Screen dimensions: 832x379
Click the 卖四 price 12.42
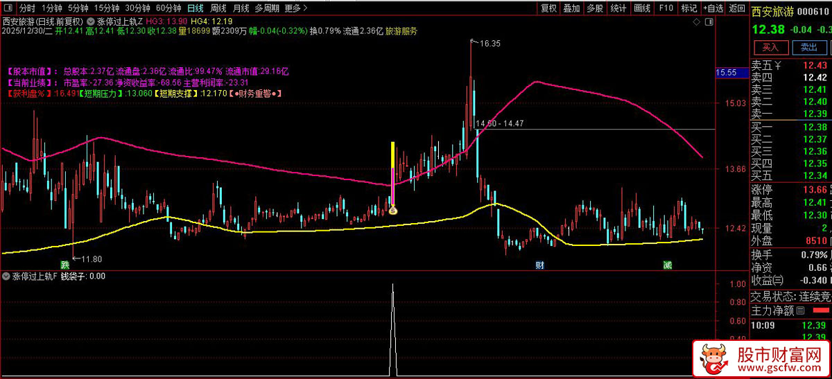pos(815,78)
